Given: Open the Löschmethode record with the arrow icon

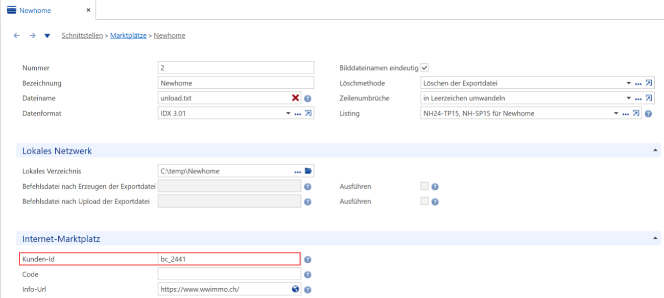Looking at the screenshot, I should click(x=649, y=83).
